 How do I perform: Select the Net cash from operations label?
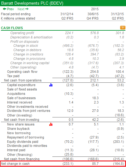coord(23,80)
